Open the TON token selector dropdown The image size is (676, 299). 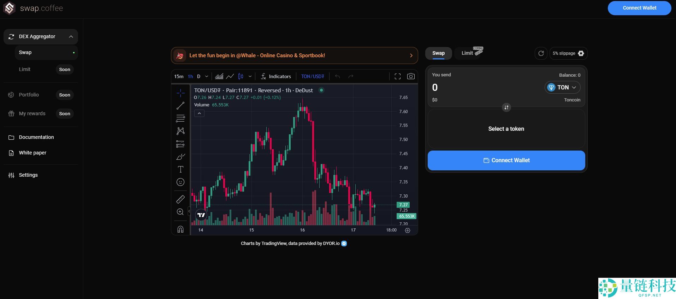(x=562, y=87)
